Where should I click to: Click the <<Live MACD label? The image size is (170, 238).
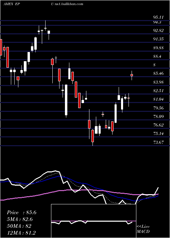click(x=143, y=229)
